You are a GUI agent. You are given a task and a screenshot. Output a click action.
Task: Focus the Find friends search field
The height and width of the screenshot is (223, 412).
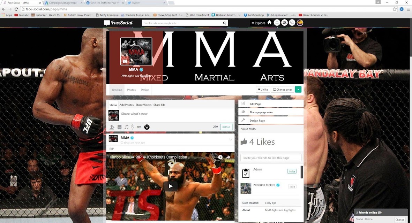click(x=182, y=23)
